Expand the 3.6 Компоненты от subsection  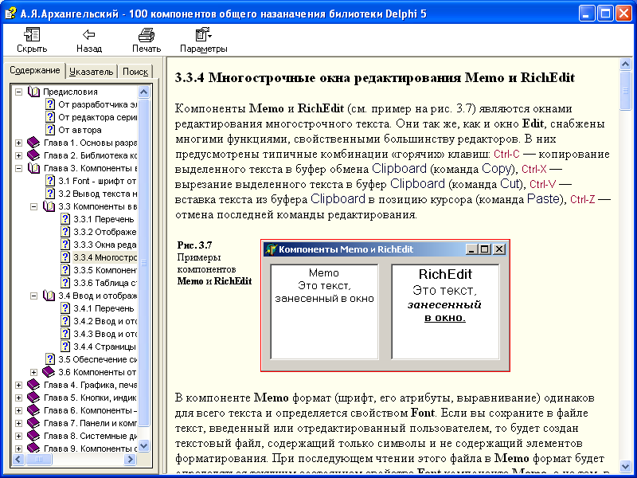coord(34,372)
